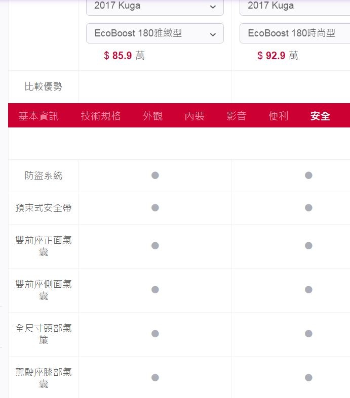Open the first 2017 Kuga model dropdown
Viewport: 350px width, 398px height.
(x=155, y=7)
